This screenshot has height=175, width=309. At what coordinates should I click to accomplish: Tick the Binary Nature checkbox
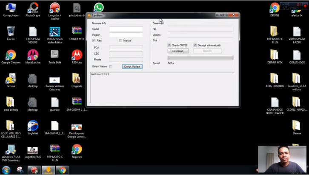pos(111,66)
